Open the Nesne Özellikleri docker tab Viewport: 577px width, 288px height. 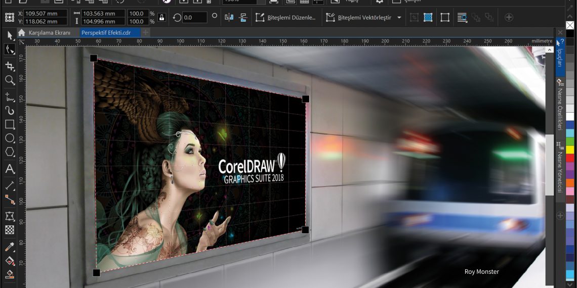click(560, 107)
